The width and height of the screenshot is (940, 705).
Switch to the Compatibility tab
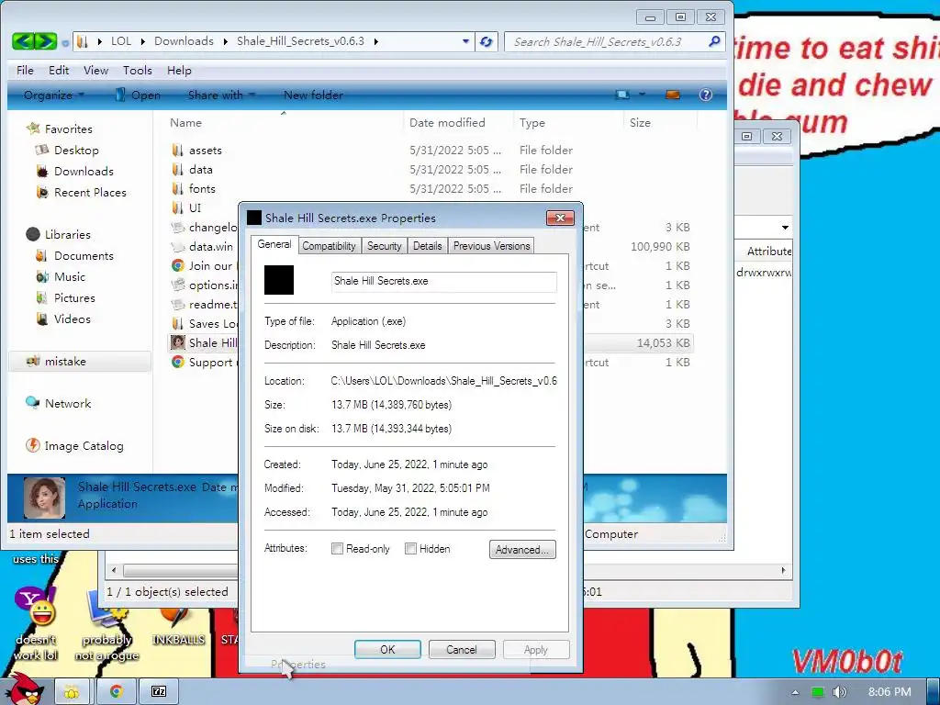329,246
